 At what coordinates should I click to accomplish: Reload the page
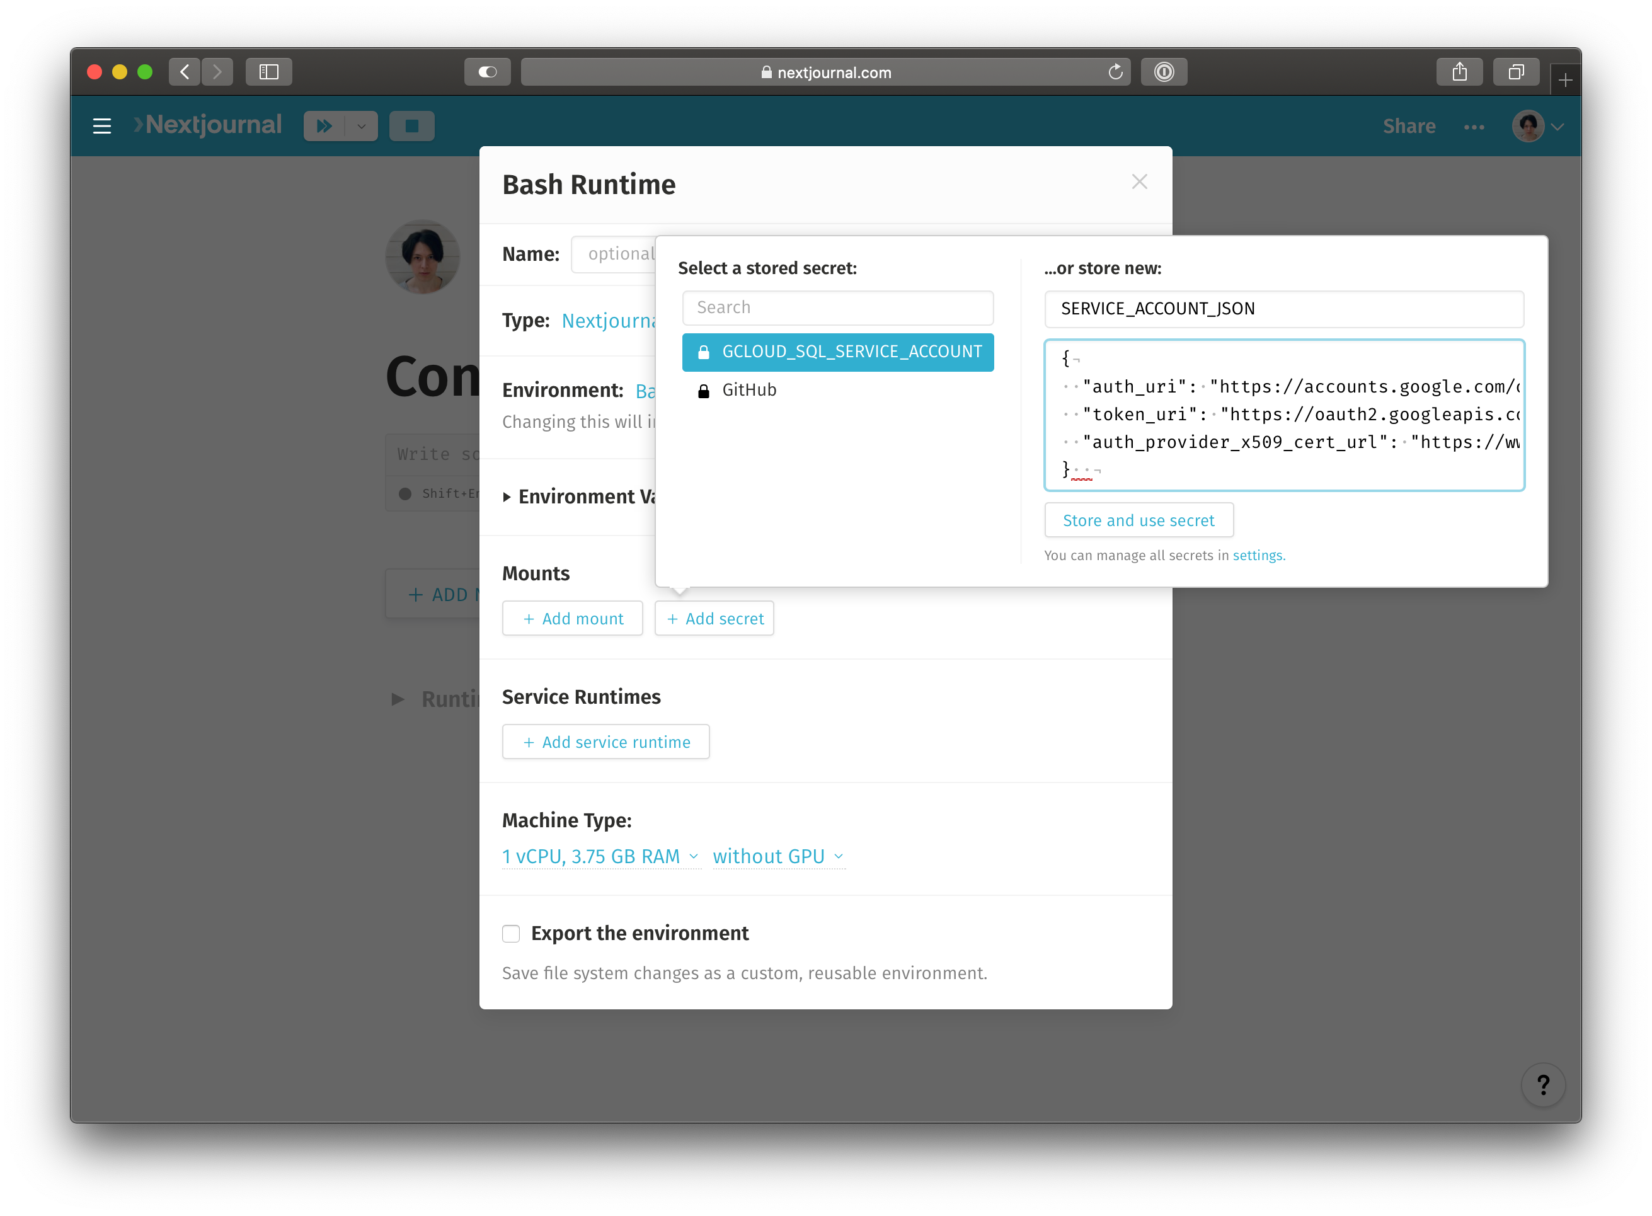[x=1115, y=71]
